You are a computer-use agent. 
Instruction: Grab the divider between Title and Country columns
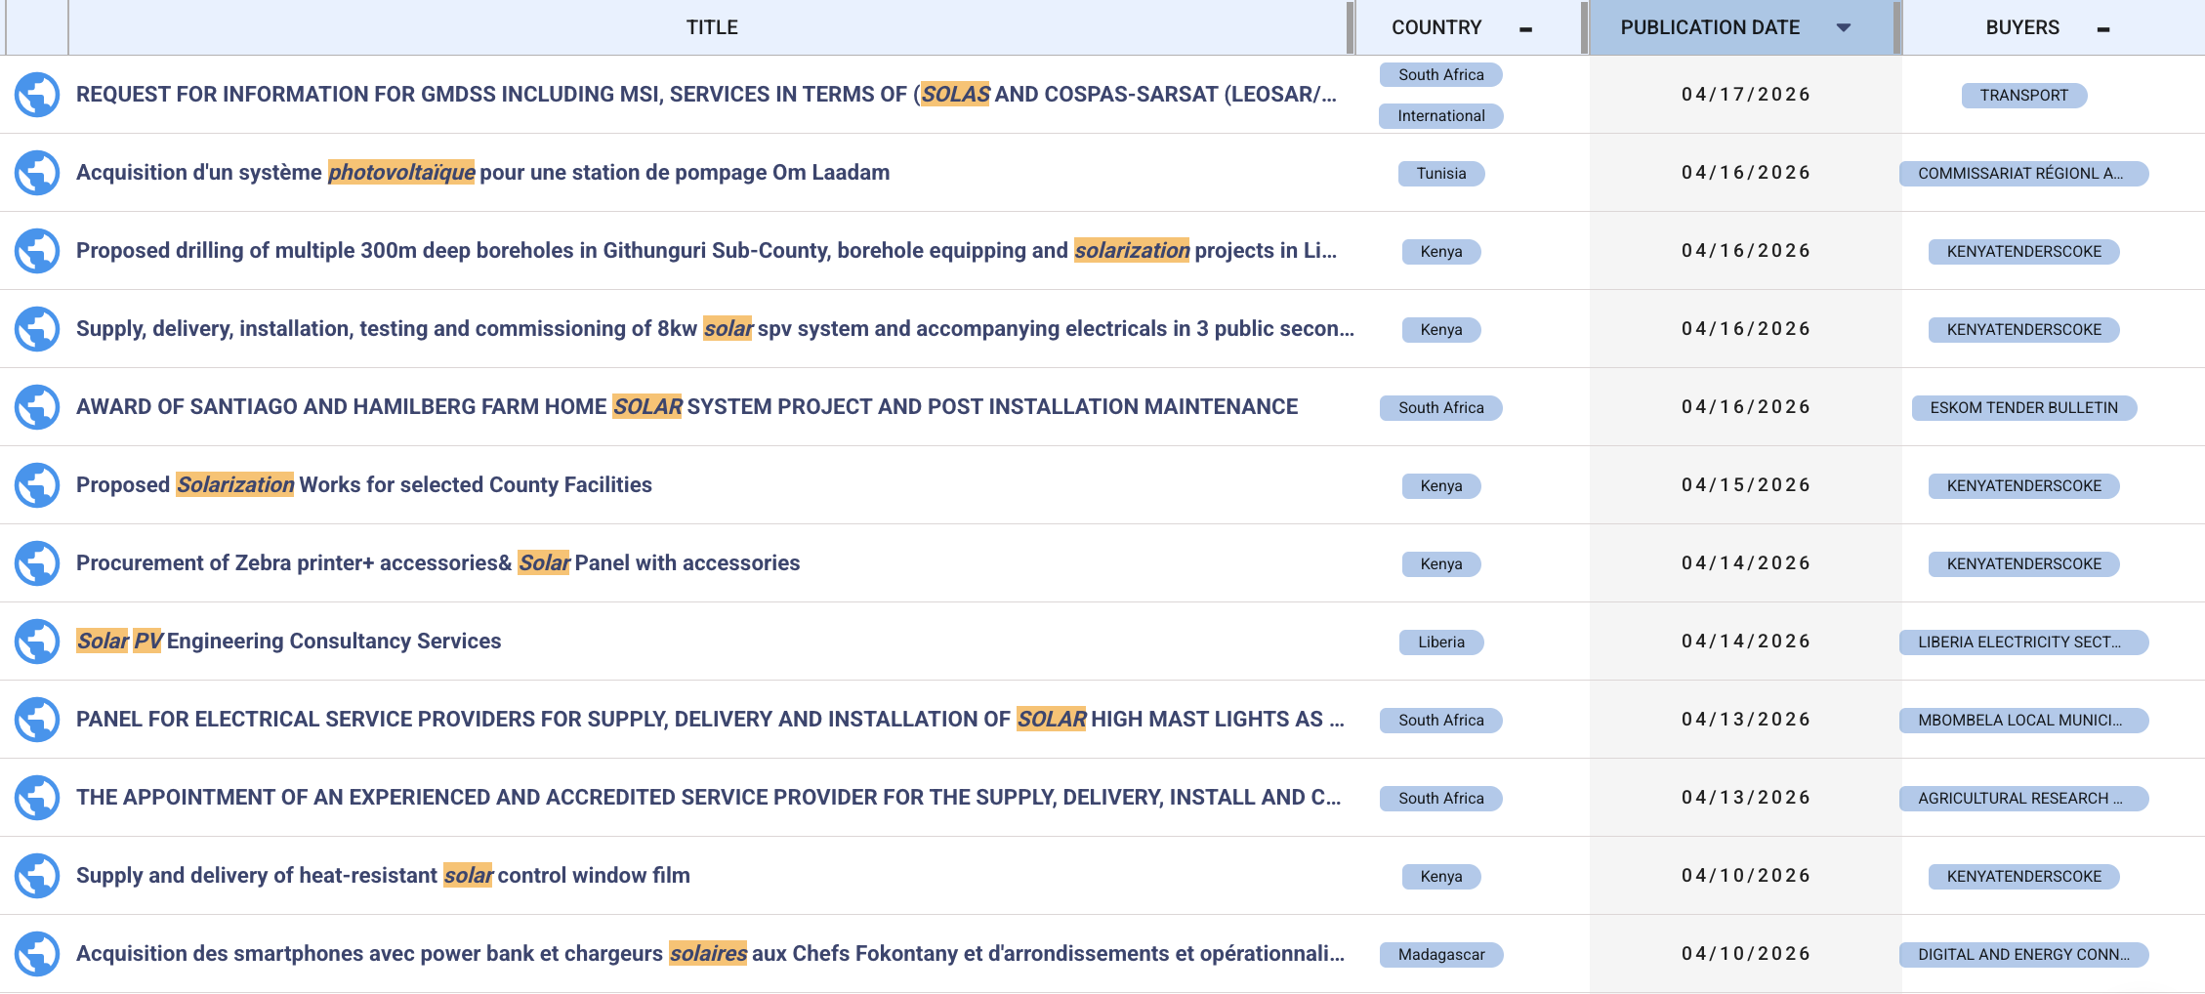point(1351,27)
